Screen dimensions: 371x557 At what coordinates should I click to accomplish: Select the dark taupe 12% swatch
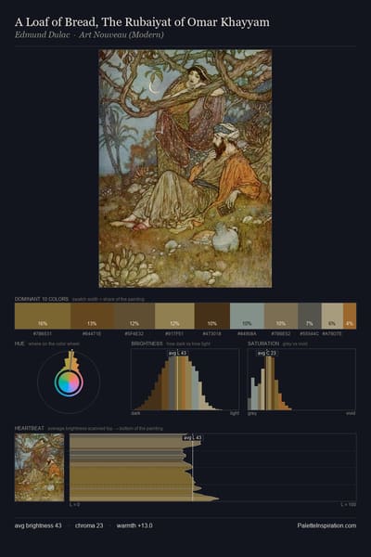[134, 316]
